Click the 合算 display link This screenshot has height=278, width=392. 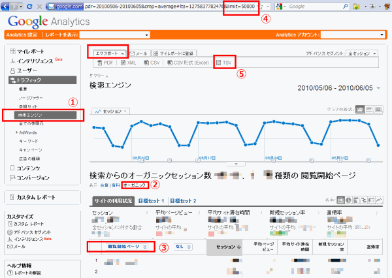point(105,185)
